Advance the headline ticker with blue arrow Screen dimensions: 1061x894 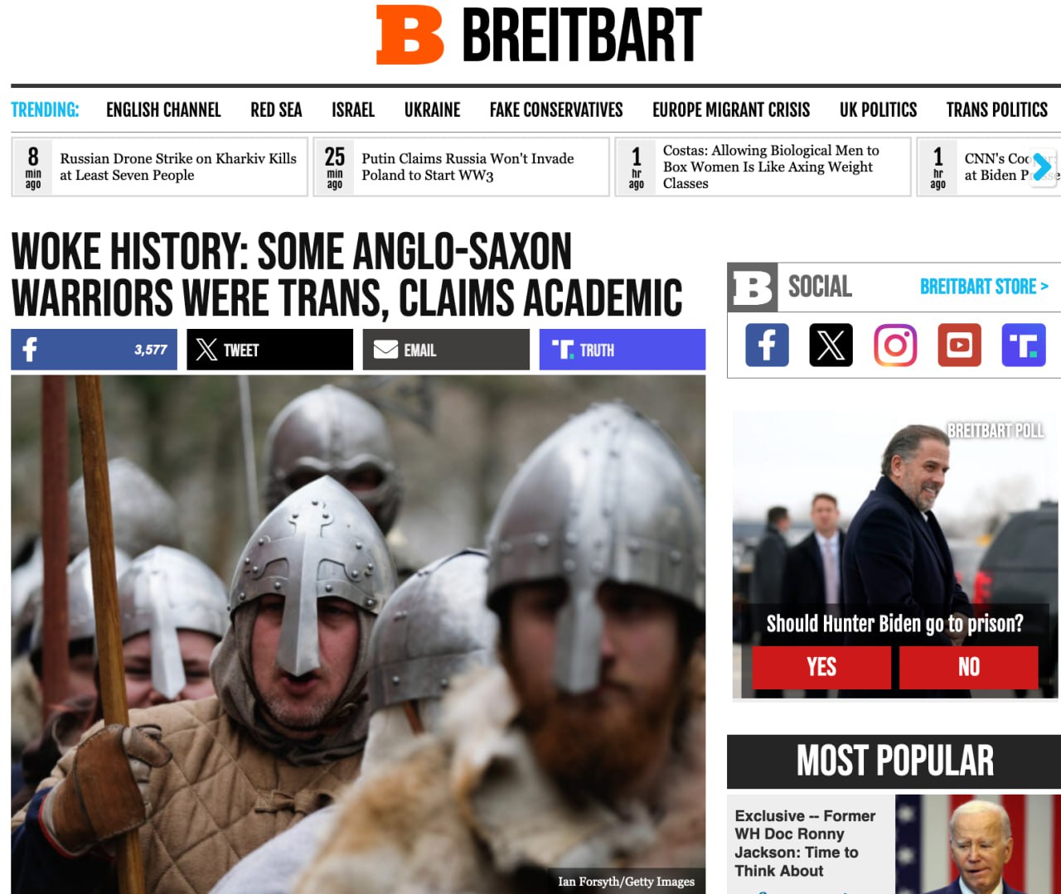pos(1042,167)
